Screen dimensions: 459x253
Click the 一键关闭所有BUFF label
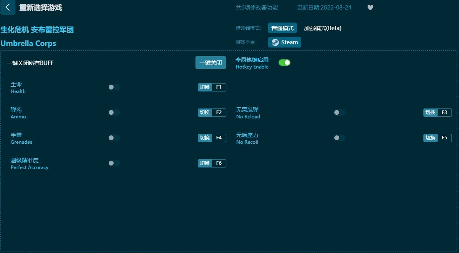tap(30, 63)
